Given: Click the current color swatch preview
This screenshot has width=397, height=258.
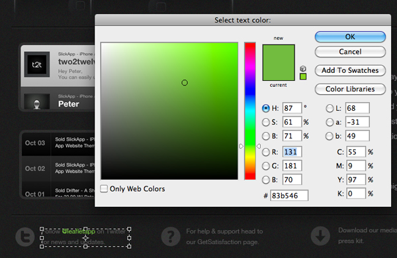Looking at the screenshot, I should click(x=279, y=72).
